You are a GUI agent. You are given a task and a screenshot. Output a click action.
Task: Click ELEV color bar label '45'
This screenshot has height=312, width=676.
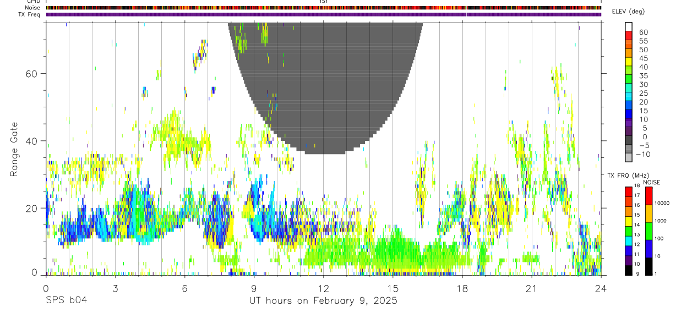tap(642, 58)
